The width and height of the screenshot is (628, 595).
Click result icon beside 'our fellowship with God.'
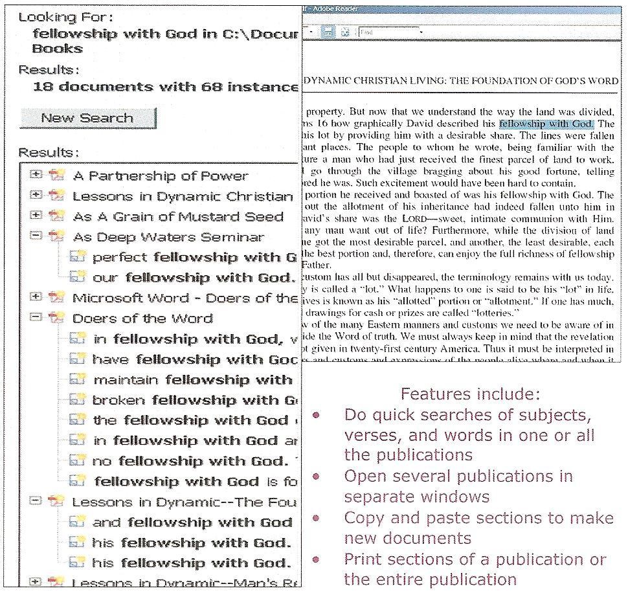tap(77, 276)
